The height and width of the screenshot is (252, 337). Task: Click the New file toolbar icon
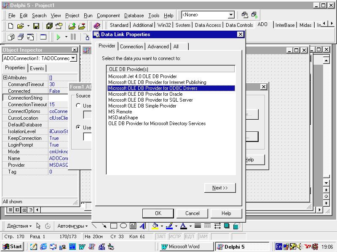[x=11, y=26]
